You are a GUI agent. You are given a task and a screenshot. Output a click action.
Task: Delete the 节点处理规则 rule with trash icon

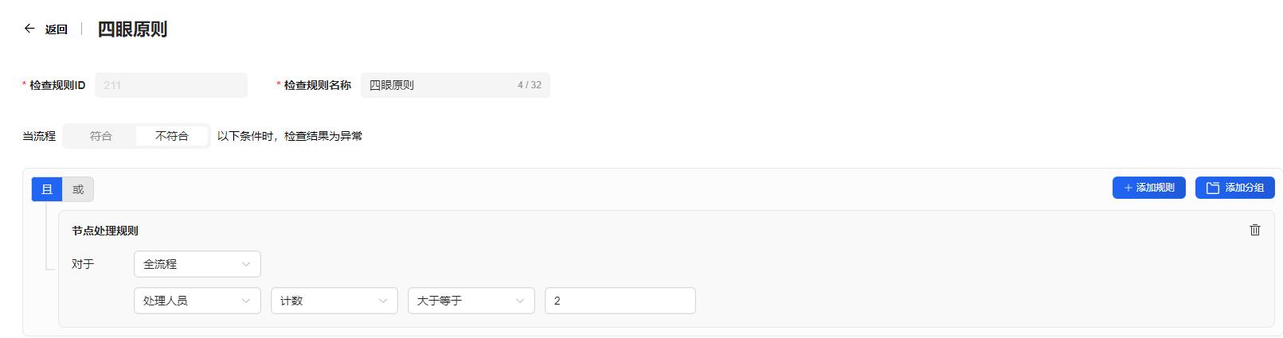(1255, 230)
